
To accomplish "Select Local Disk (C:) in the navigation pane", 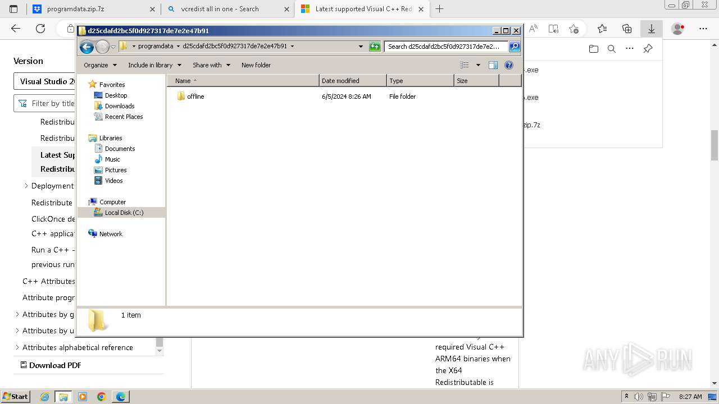I will click(124, 213).
